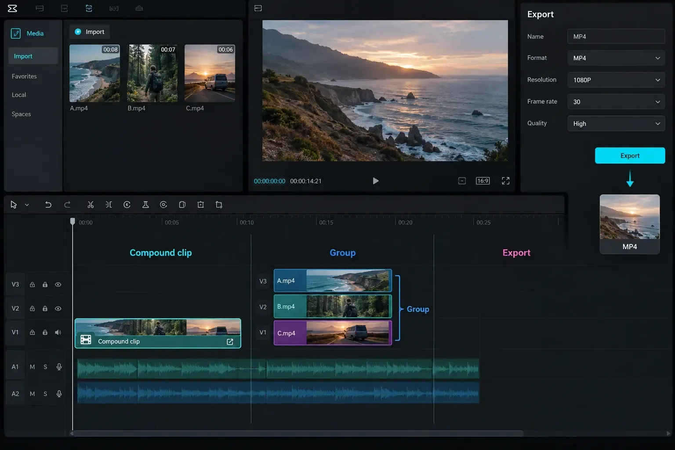Viewport: 675px width, 450px height.
Task: Select the C.mp4 media thumbnail
Action: pos(210,73)
